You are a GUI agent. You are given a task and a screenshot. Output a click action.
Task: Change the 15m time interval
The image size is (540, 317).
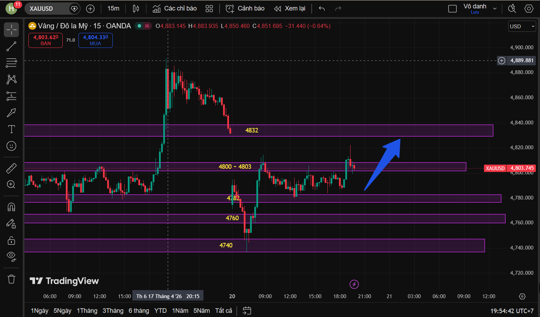(x=113, y=8)
